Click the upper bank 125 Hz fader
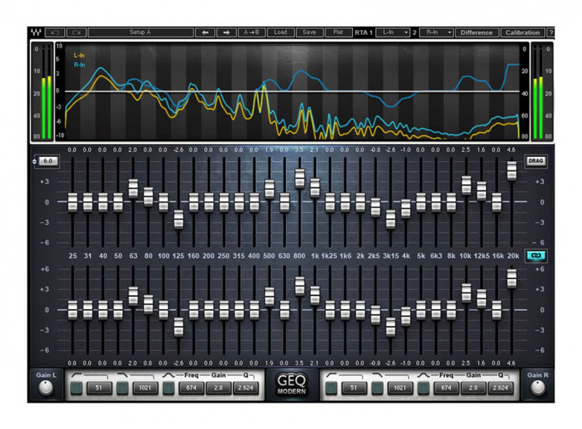582x429 pixels. tap(179, 219)
